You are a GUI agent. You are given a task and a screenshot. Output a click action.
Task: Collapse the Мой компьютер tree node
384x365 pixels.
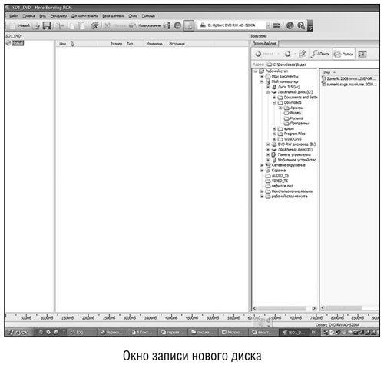[262, 81]
